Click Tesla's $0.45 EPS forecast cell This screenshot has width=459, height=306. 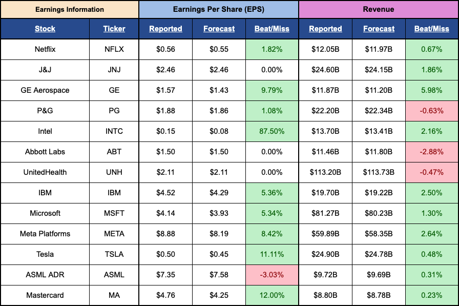click(219, 254)
